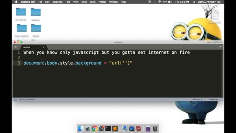Click the screen recording status icon
Viewport: 236px width, 133px height.
[x=150, y=2]
